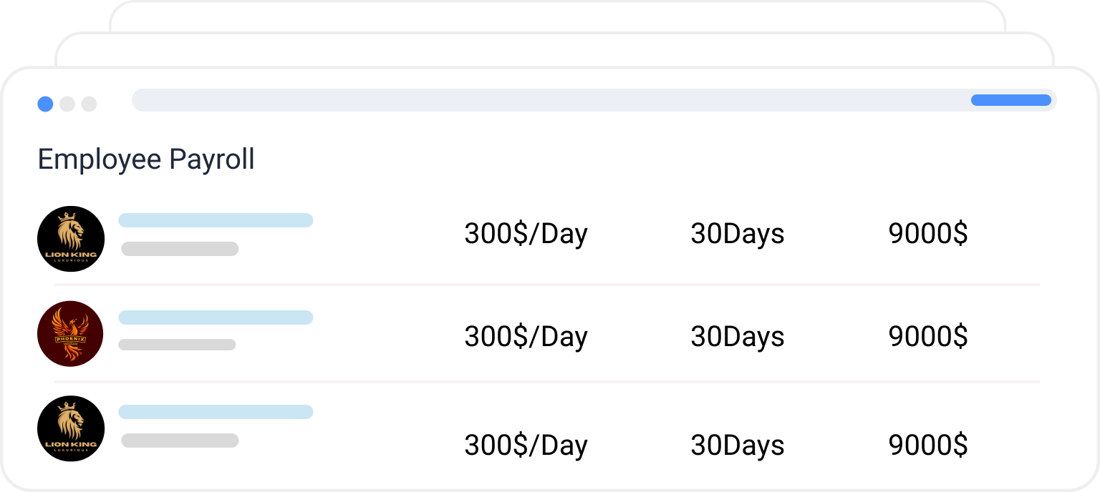Select the Employee Payroll heading
Image resolution: width=1100 pixels, height=492 pixels.
(146, 159)
